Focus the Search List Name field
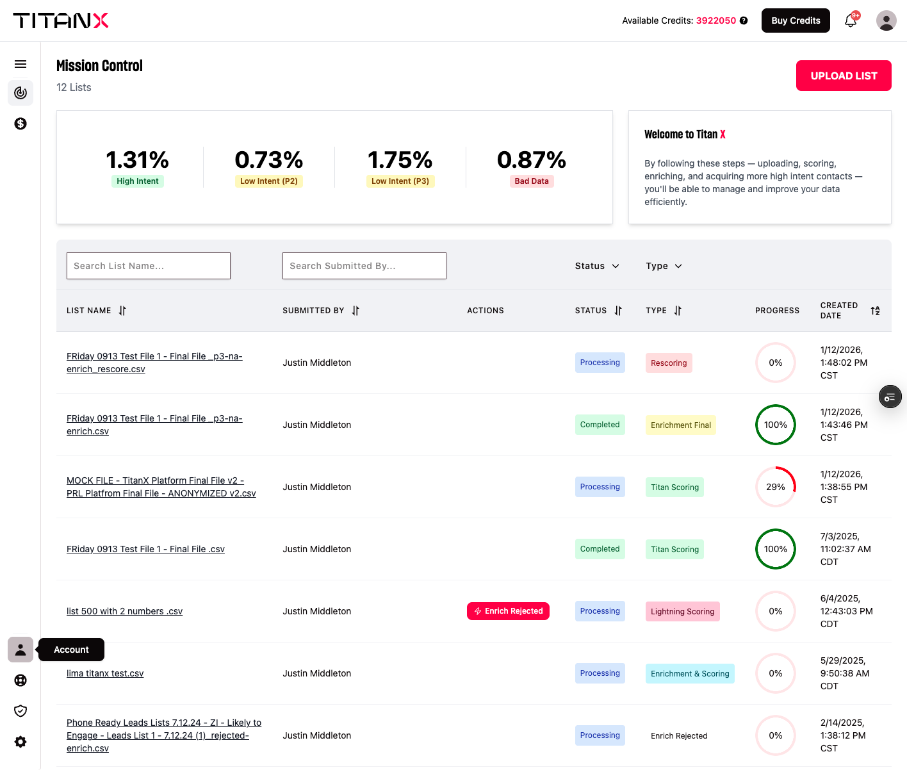The width and height of the screenshot is (907, 770). [149, 266]
